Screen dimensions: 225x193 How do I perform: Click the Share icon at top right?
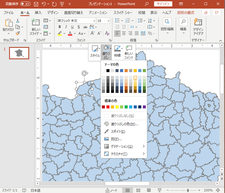[x=206, y=13]
